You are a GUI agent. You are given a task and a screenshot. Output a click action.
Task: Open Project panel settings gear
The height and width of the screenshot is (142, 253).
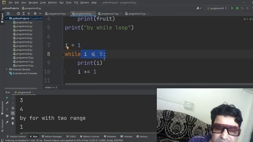tap(35, 14)
